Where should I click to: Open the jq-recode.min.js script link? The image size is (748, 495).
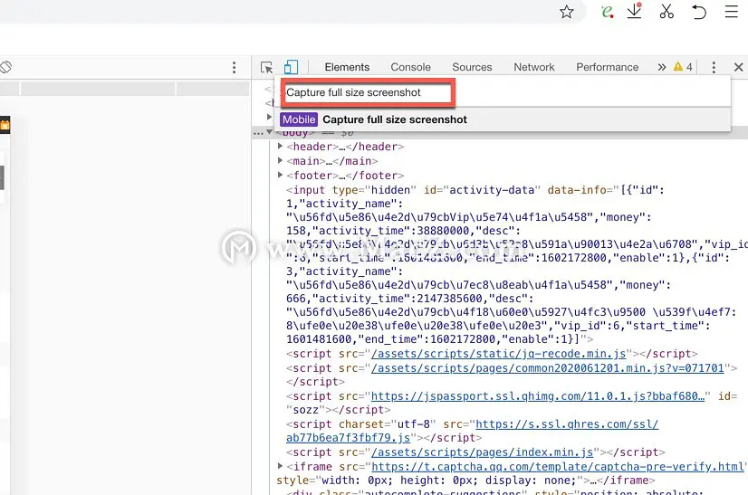498,354
